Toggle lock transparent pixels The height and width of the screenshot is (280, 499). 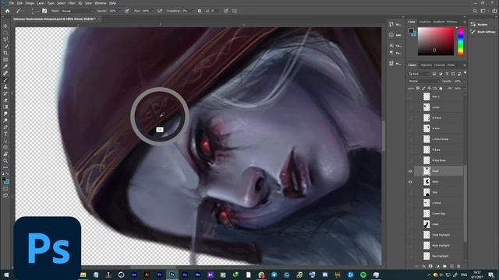tap(418, 88)
